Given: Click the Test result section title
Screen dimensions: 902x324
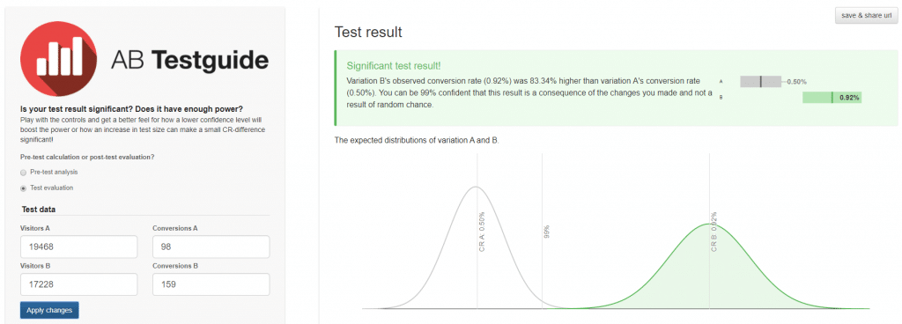Looking at the screenshot, I should click(368, 33).
